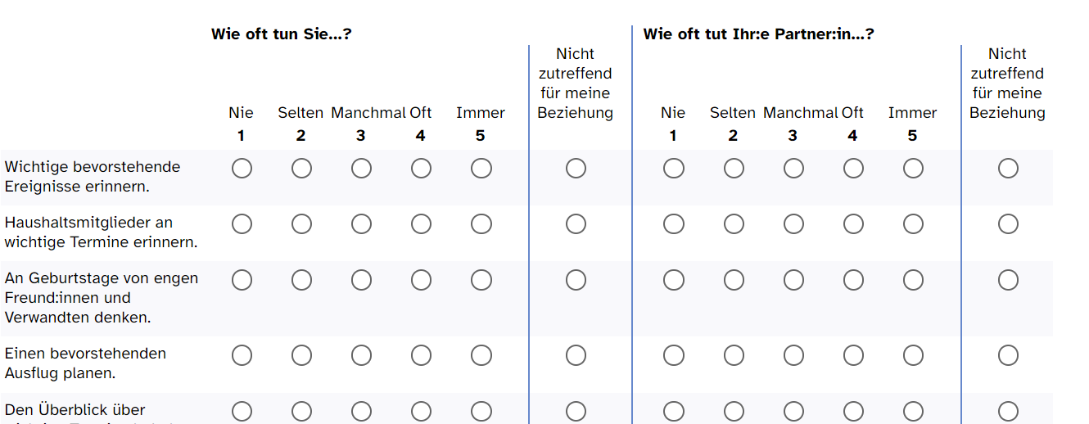1089x424 pixels.
Task: Mark partner 'Oft' for Wichtige bevorstehende Ereignisse
Action: tap(853, 169)
